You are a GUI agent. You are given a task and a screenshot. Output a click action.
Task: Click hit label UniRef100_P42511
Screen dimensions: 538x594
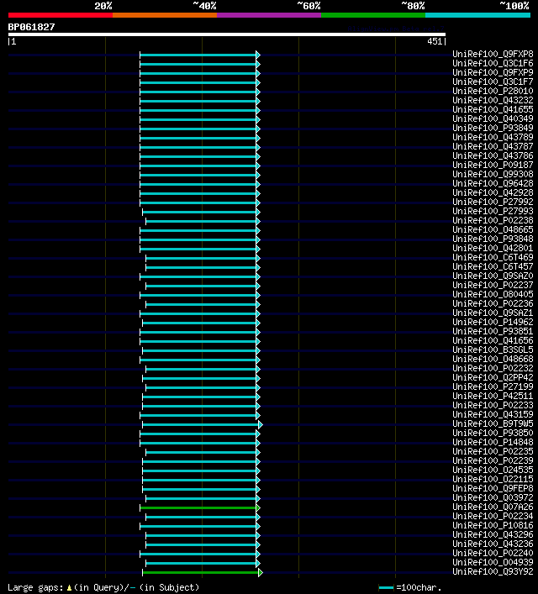point(493,396)
